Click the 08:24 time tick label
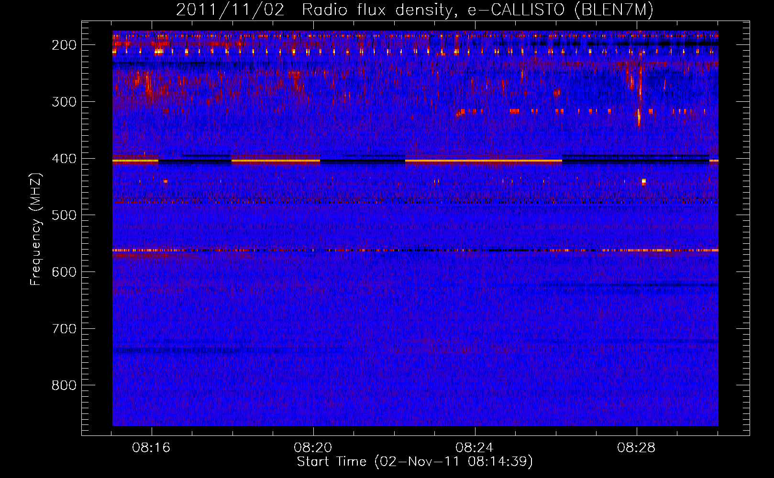Viewport: 774px width, 478px height. (475, 448)
